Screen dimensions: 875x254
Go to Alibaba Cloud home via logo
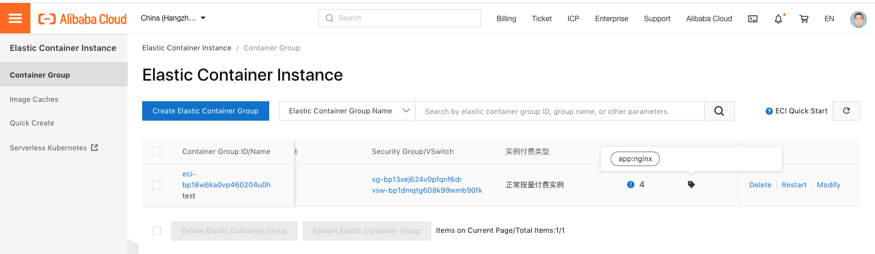(x=83, y=19)
